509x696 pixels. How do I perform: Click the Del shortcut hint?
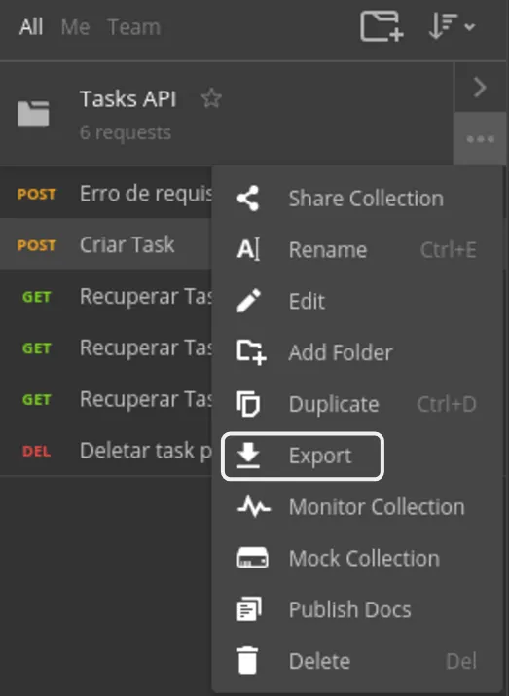(461, 661)
